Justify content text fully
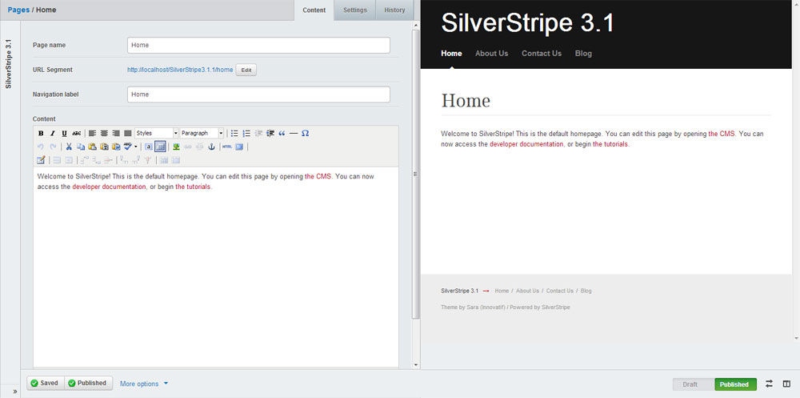 pyautogui.click(x=127, y=133)
